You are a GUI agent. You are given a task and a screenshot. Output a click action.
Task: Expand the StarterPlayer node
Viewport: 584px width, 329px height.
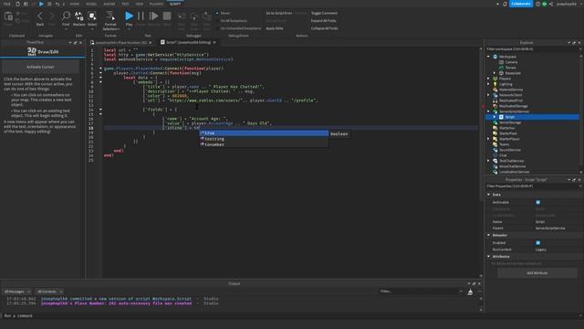point(489,139)
